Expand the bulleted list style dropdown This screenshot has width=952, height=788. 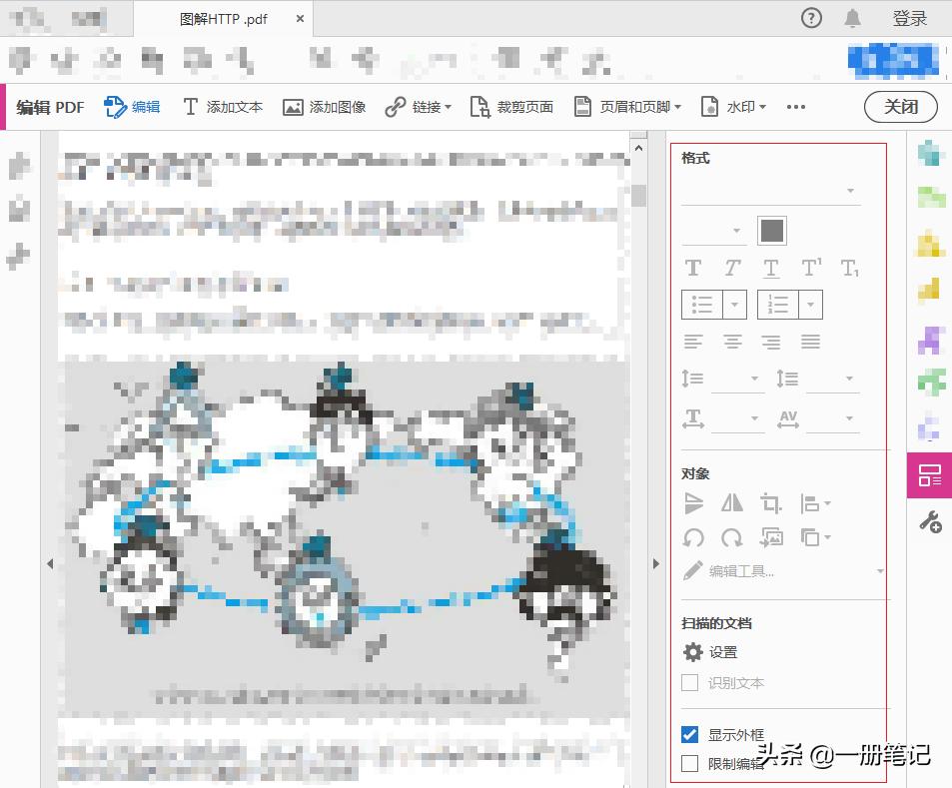click(x=733, y=304)
